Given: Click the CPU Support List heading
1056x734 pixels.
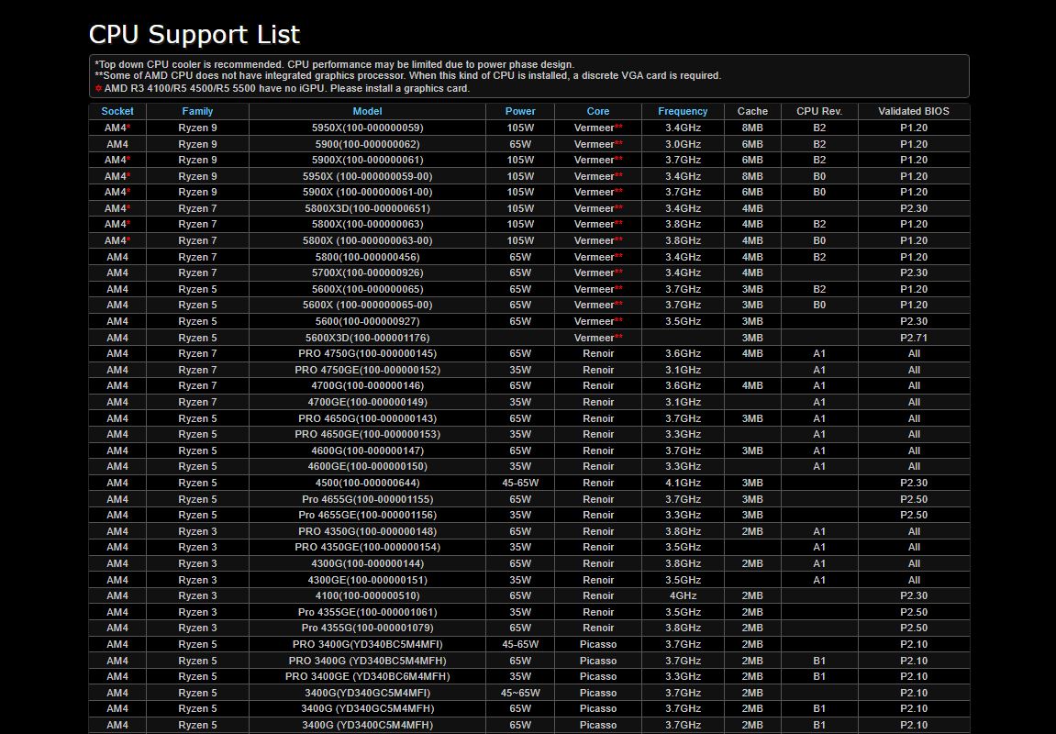Looking at the screenshot, I should pos(195,34).
